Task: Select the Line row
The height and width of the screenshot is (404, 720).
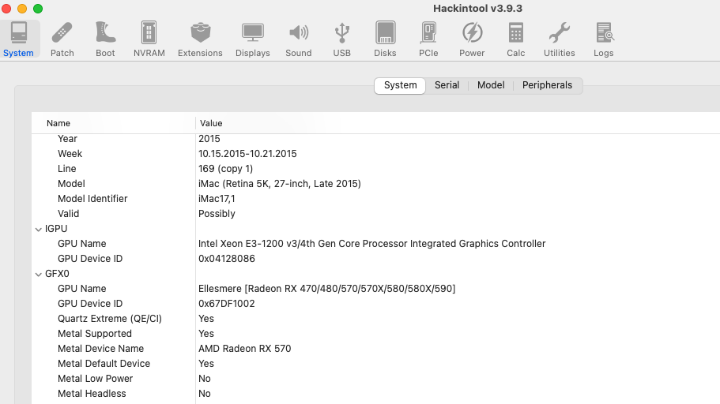Action: (x=375, y=169)
